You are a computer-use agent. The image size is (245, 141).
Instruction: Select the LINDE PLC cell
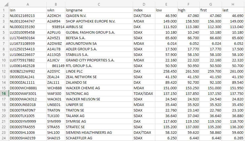click(x=99, y=71)
